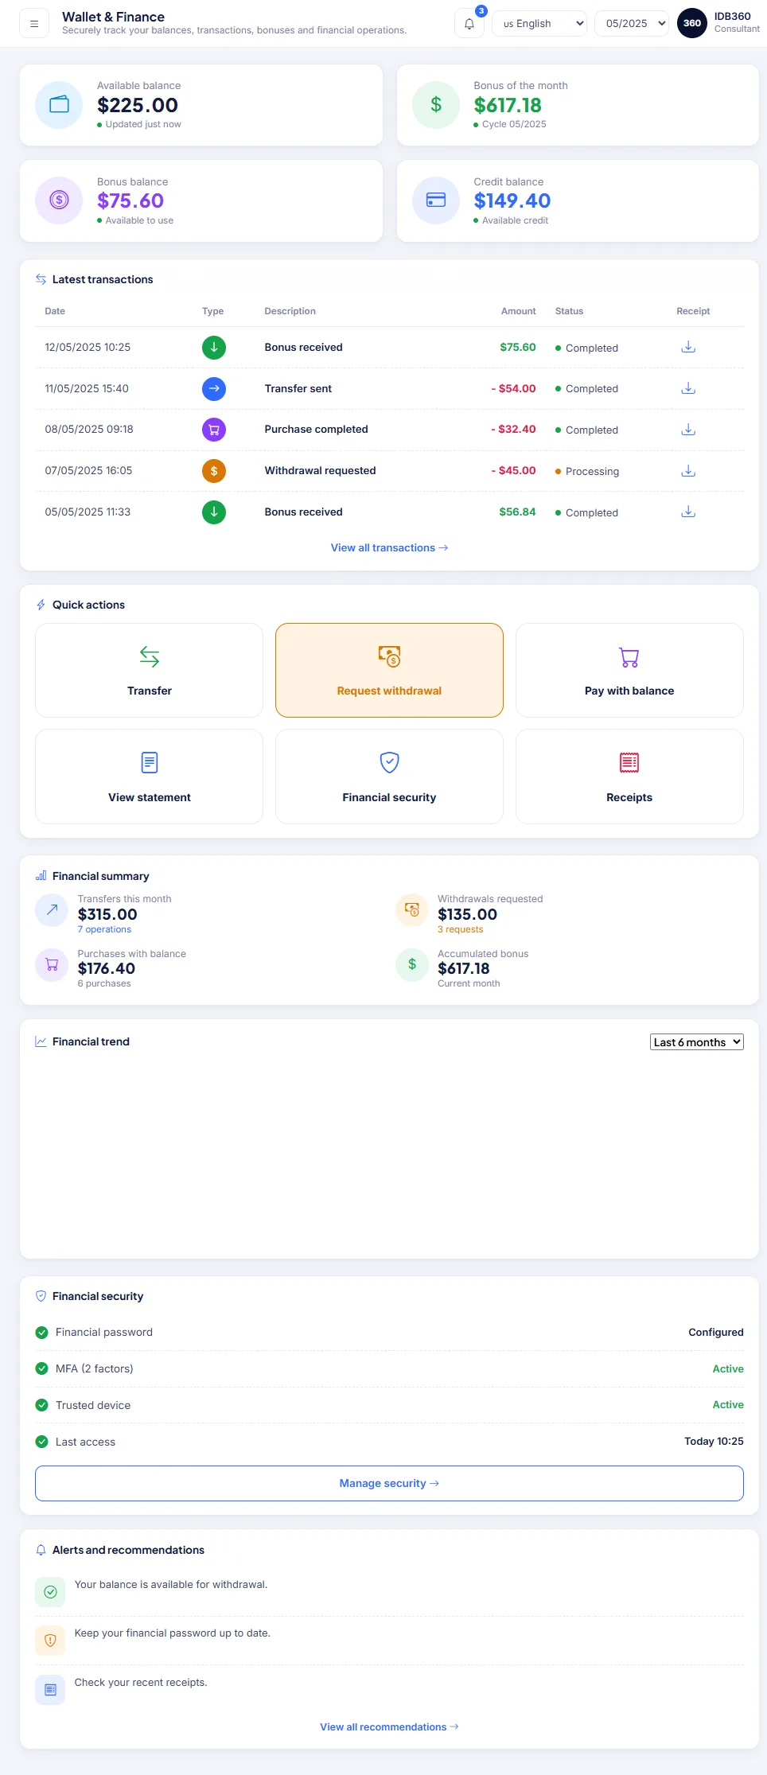
Task: Click the - $54.00 transfer amount
Action: click(x=513, y=389)
